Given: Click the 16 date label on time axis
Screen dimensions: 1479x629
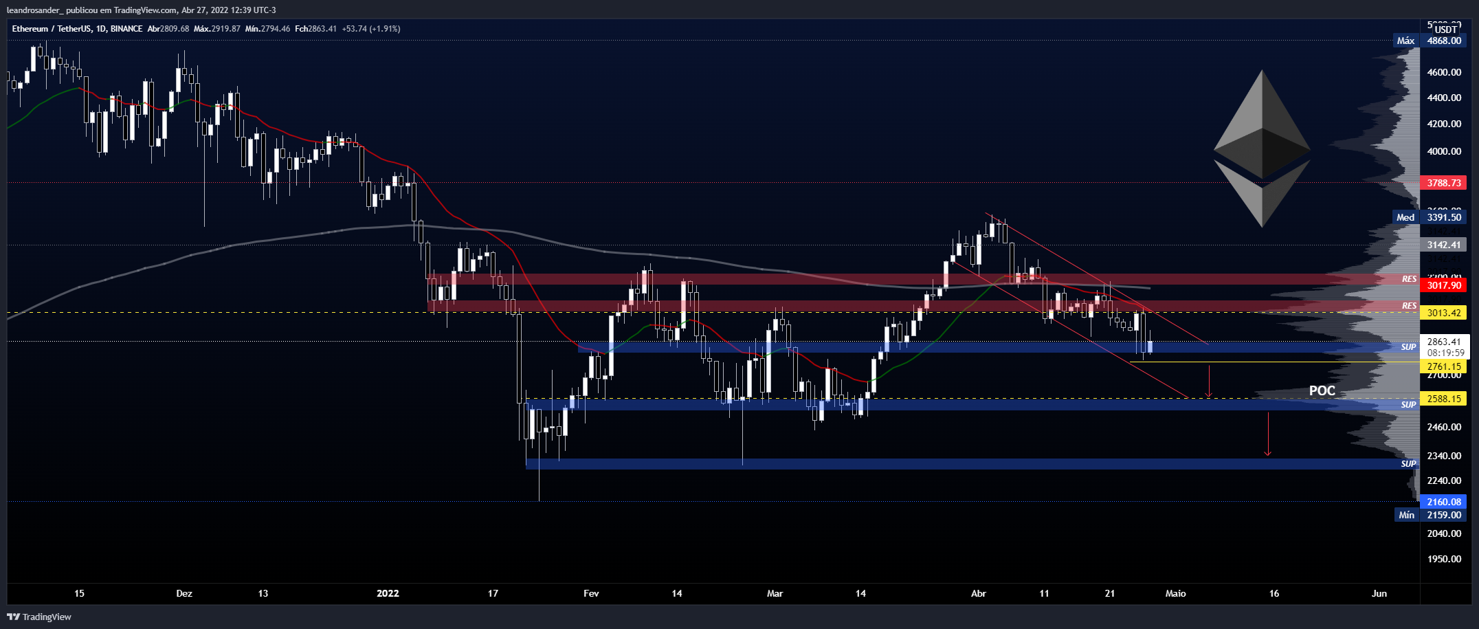Looking at the screenshot, I should (1274, 593).
